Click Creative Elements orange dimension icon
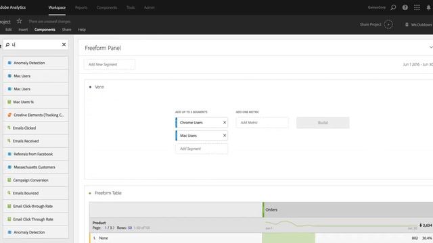433x243 pixels. [x=9, y=115]
